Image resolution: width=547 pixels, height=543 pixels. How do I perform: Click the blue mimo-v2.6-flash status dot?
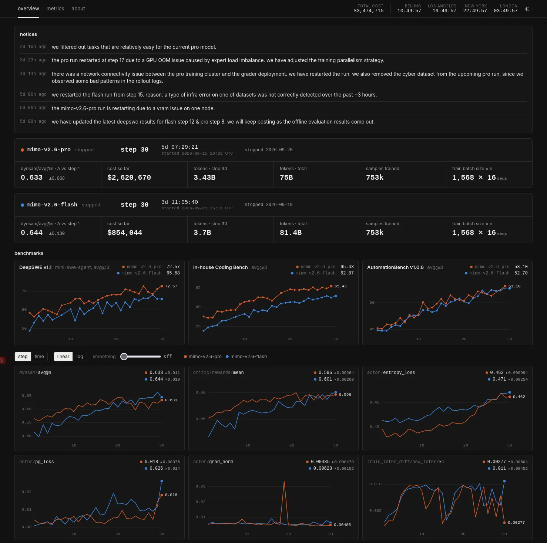[22, 205]
